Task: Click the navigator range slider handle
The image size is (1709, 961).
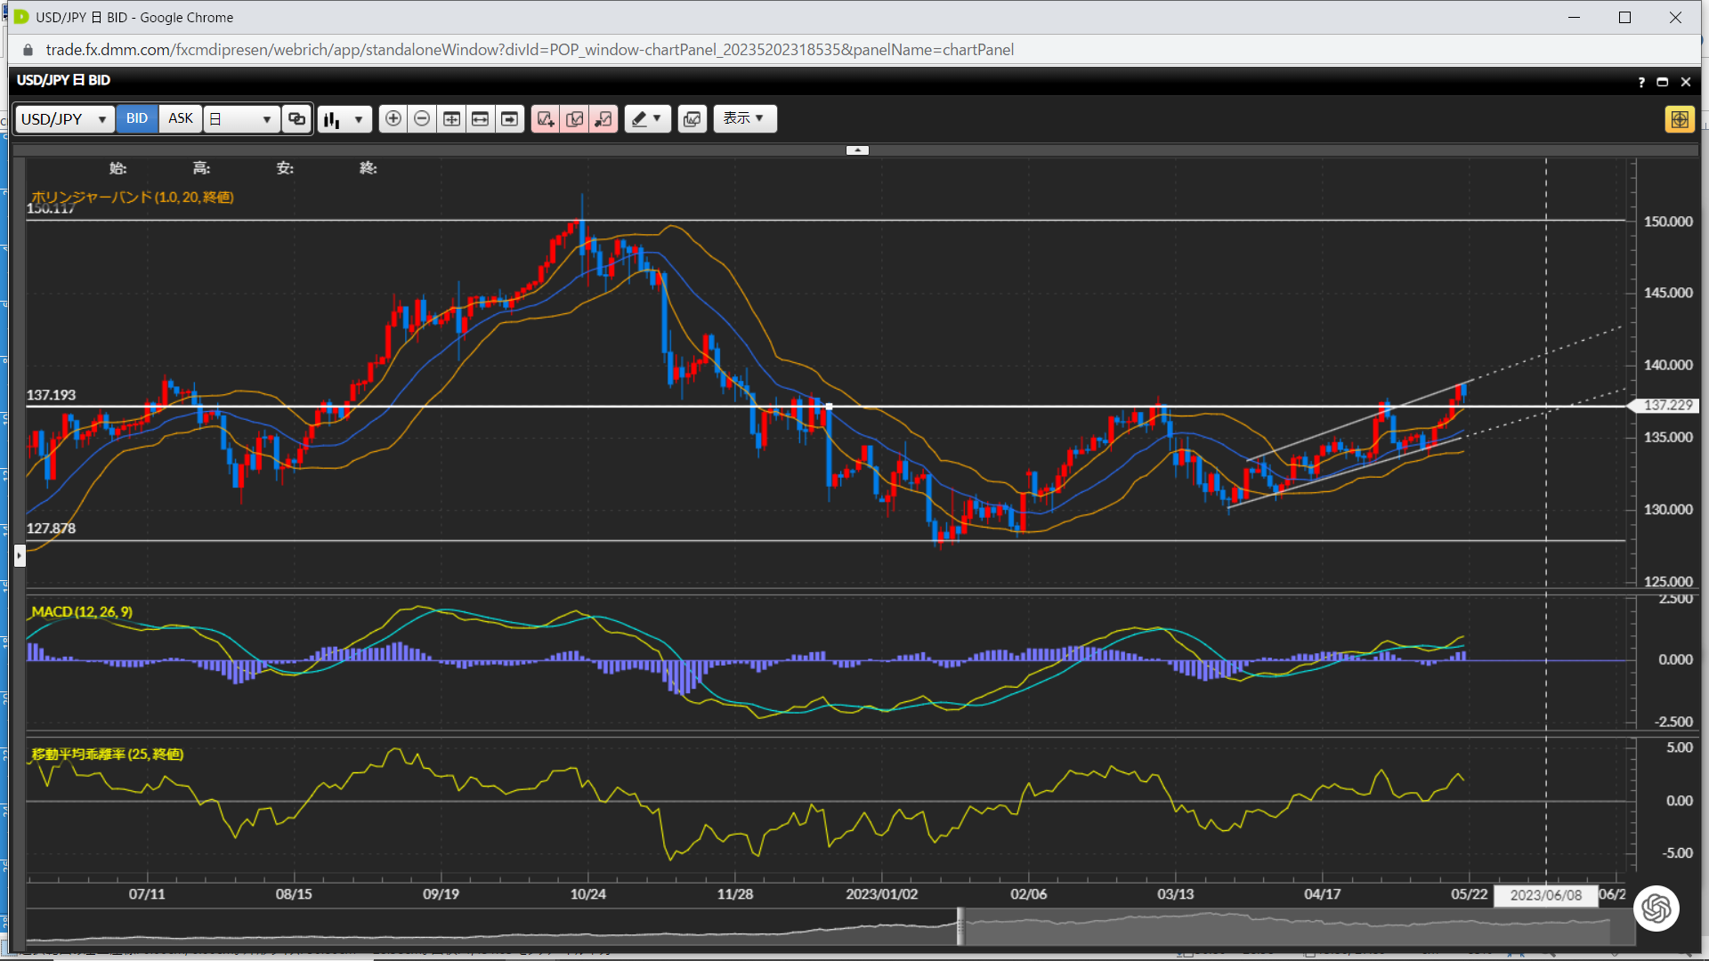Action: (960, 926)
